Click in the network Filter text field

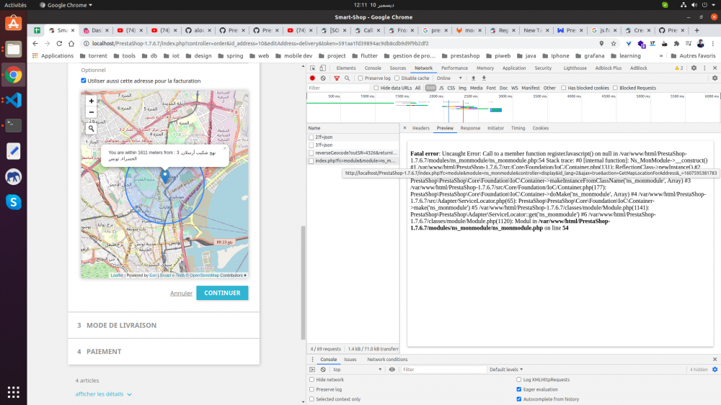click(x=337, y=88)
